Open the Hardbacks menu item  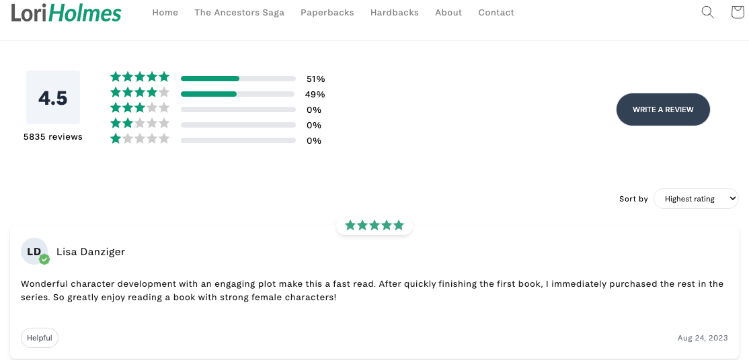(395, 13)
